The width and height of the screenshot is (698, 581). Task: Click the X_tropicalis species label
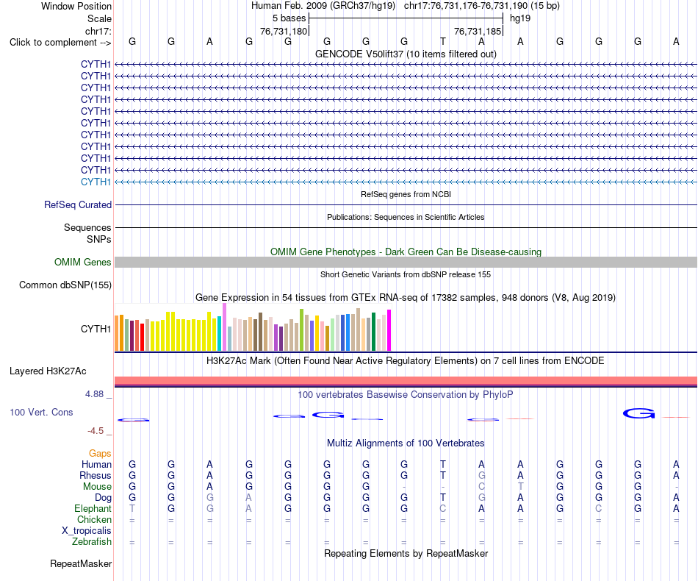tap(87, 531)
